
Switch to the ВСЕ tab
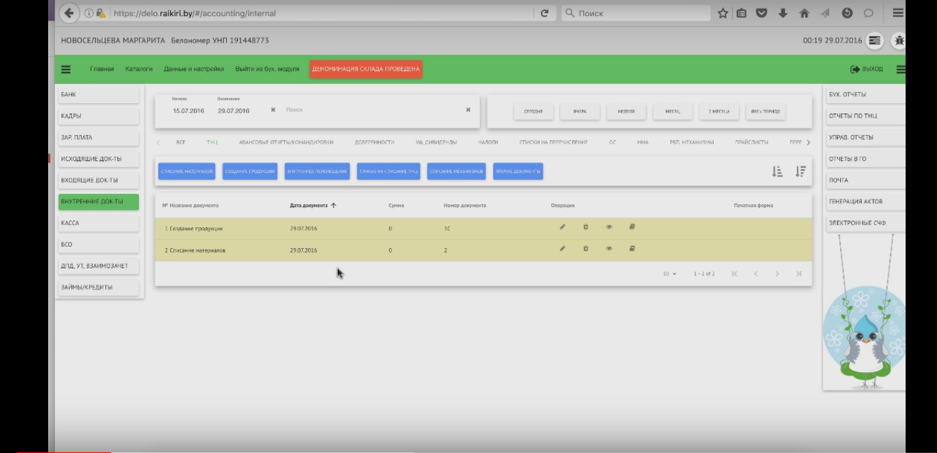[x=181, y=142]
